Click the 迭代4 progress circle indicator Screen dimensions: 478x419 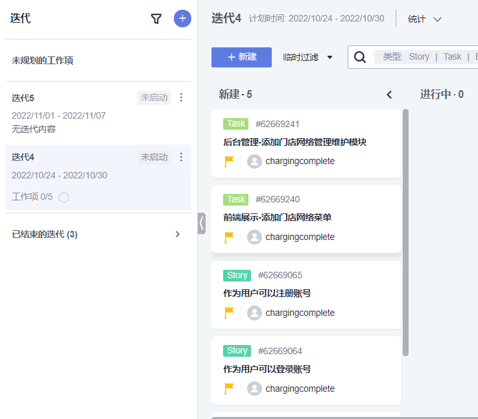click(64, 197)
